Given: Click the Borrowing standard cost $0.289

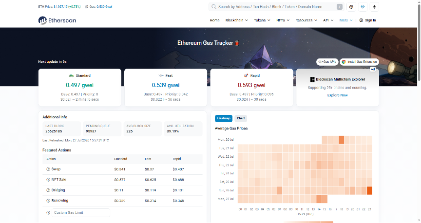Looking at the screenshot, I should [x=120, y=201].
